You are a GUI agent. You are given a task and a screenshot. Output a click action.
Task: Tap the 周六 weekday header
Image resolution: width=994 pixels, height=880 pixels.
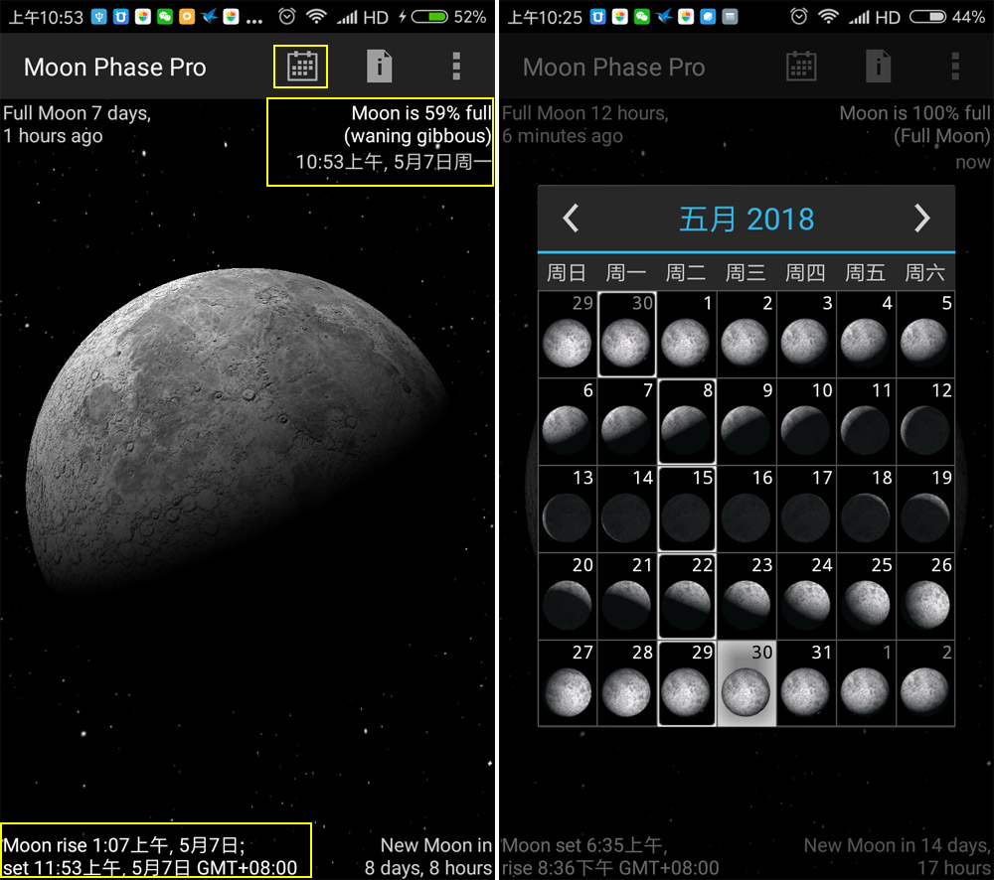coord(924,272)
